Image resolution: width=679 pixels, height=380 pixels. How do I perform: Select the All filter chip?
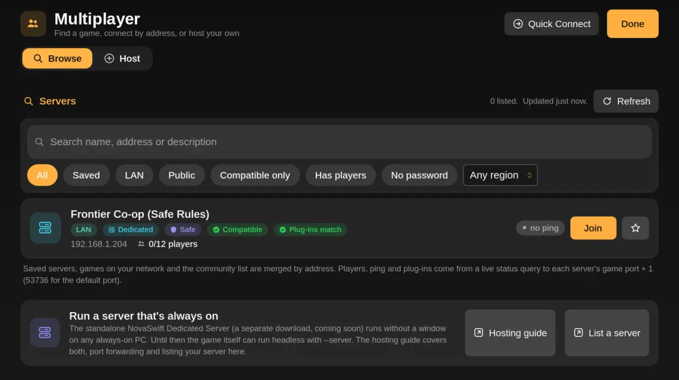(x=42, y=175)
